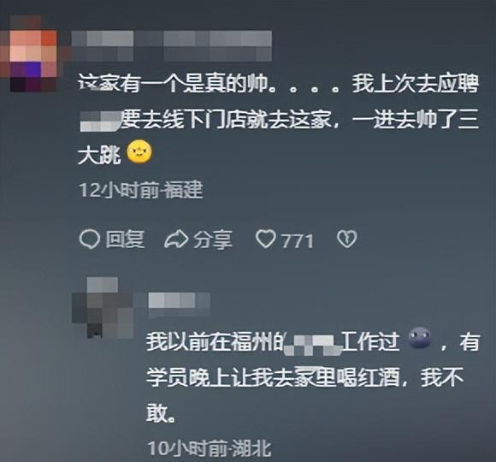Tap the 分享 text label

tap(213, 240)
